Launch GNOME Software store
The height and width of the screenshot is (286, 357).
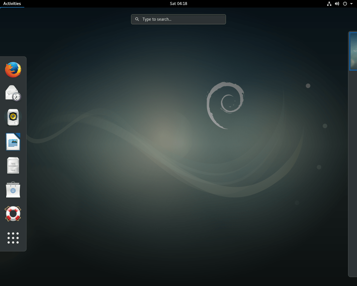coord(13,190)
